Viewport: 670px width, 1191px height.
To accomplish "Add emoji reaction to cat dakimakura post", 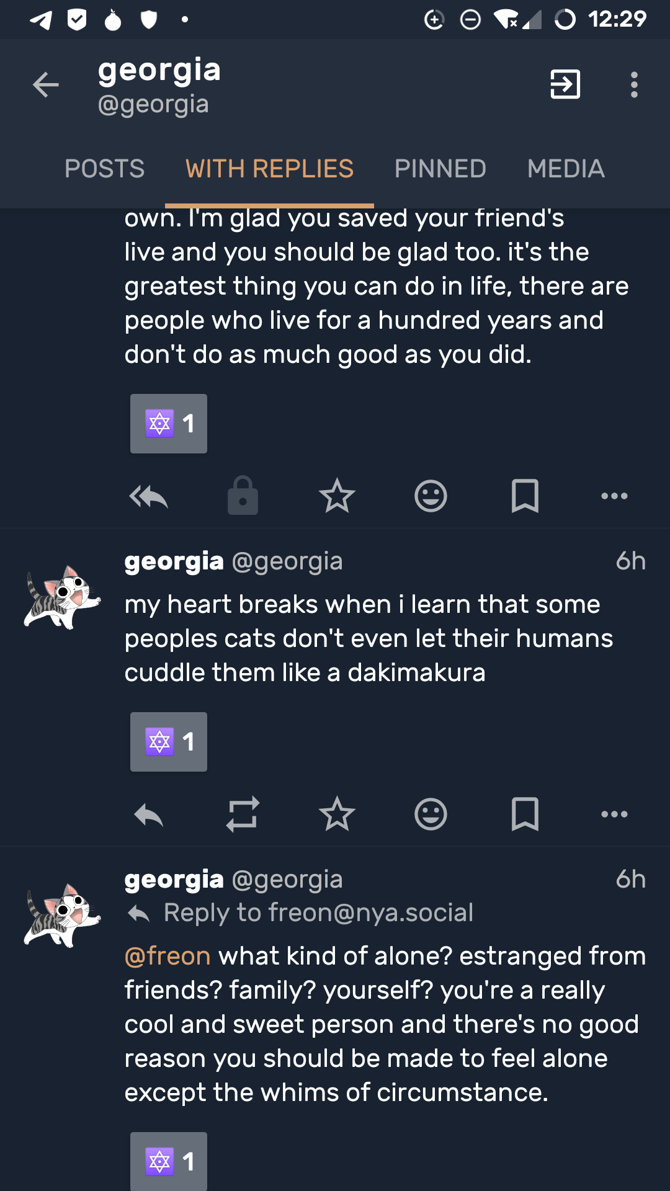I will click(x=431, y=814).
